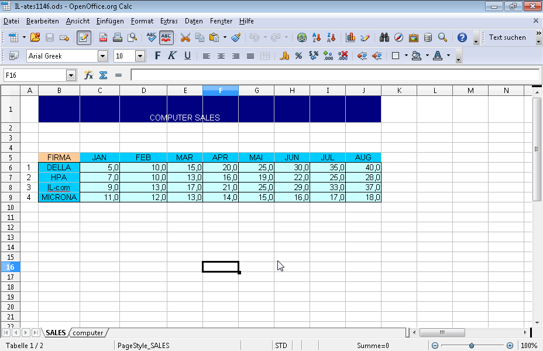The image size is (543, 351).
Task: Expand the Name Box dropdown
Action: pyautogui.click(x=71, y=75)
